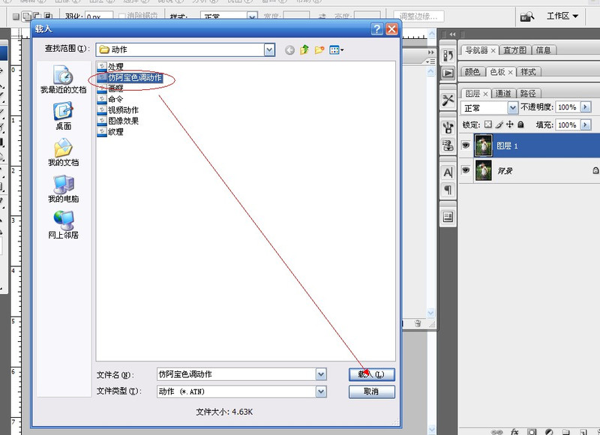Open 我的文档 in the places bar

(x=64, y=152)
